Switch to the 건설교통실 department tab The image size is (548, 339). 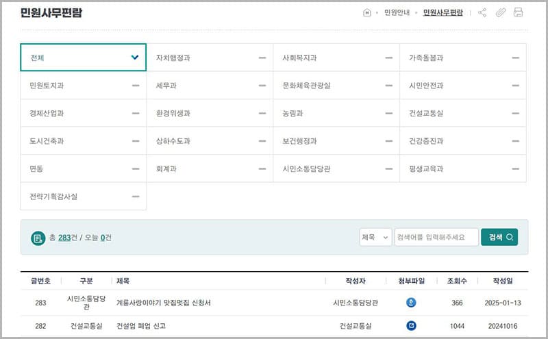click(462, 113)
